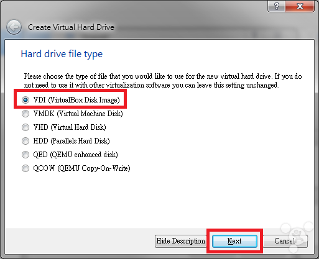
Task: Go back using the round arrow icon
Action: click(x=14, y=27)
